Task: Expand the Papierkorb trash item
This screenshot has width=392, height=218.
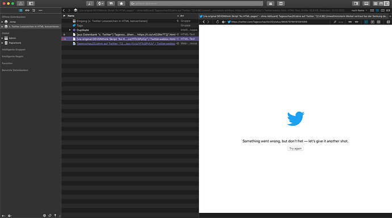Action: click(x=2, y=43)
